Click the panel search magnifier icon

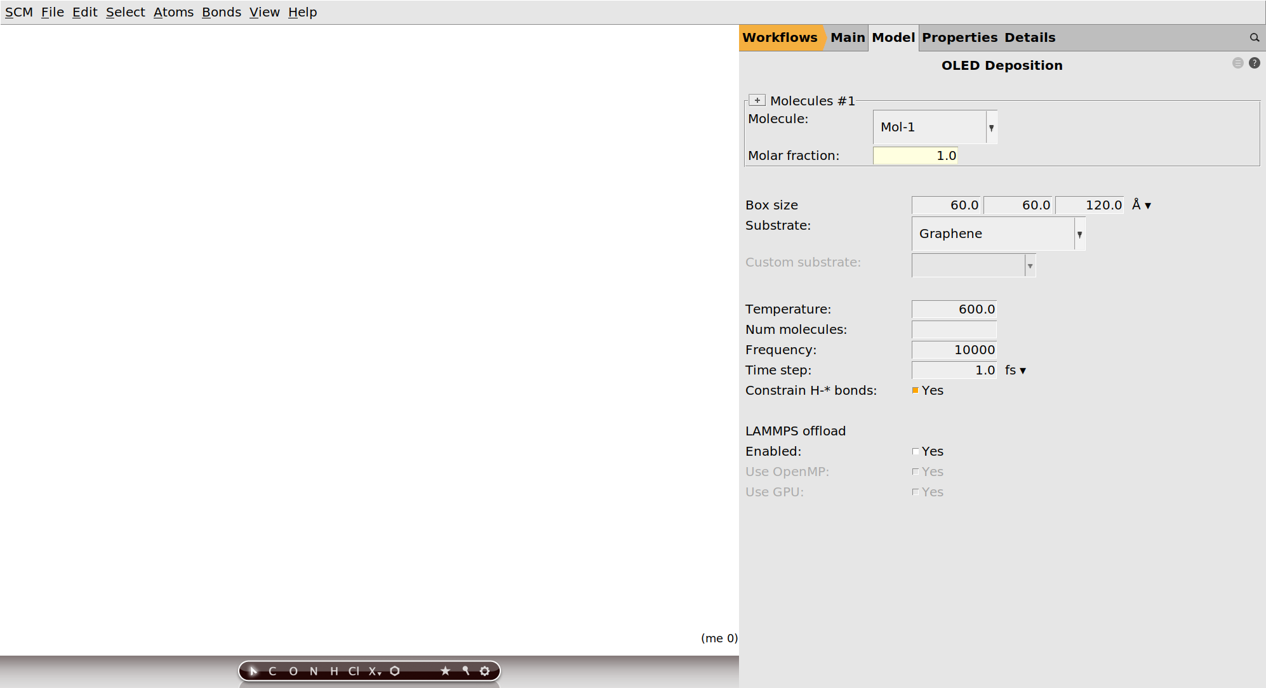(1255, 37)
